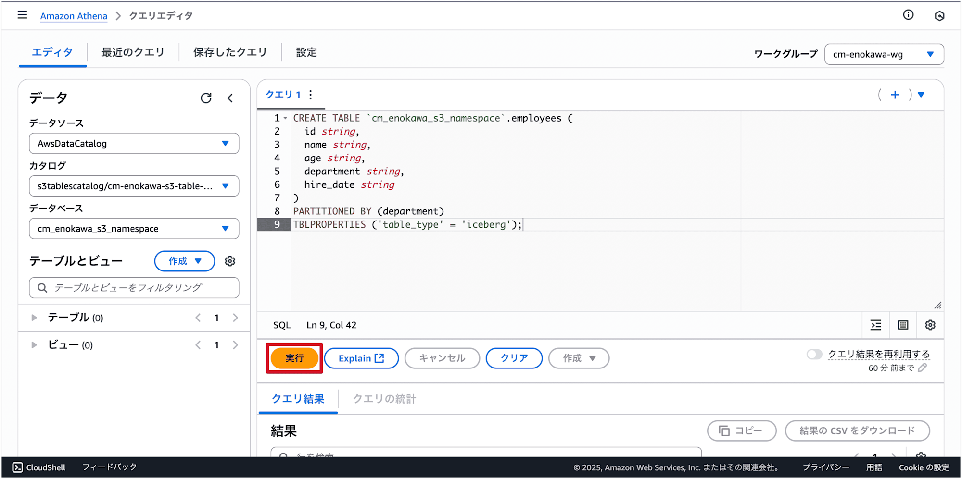Click the table filter search icon
The height and width of the screenshot is (479, 962).
coord(42,288)
